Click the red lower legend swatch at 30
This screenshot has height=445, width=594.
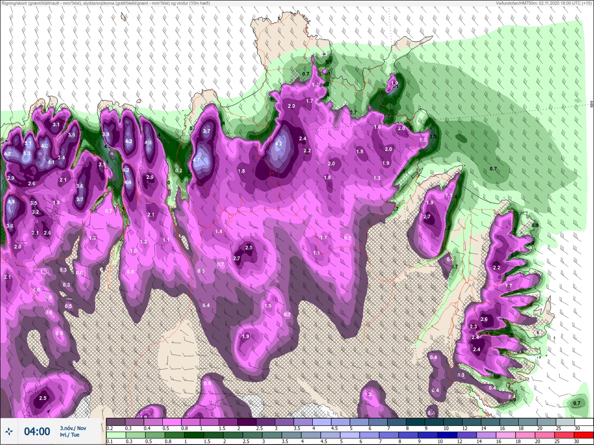click(x=584, y=435)
